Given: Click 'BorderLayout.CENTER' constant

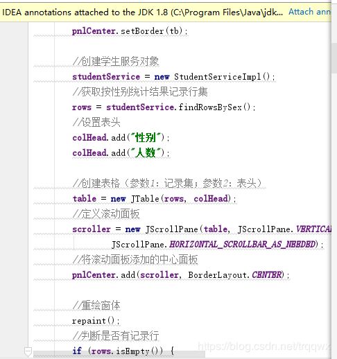Looking at the screenshot, I should click(235, 275).
